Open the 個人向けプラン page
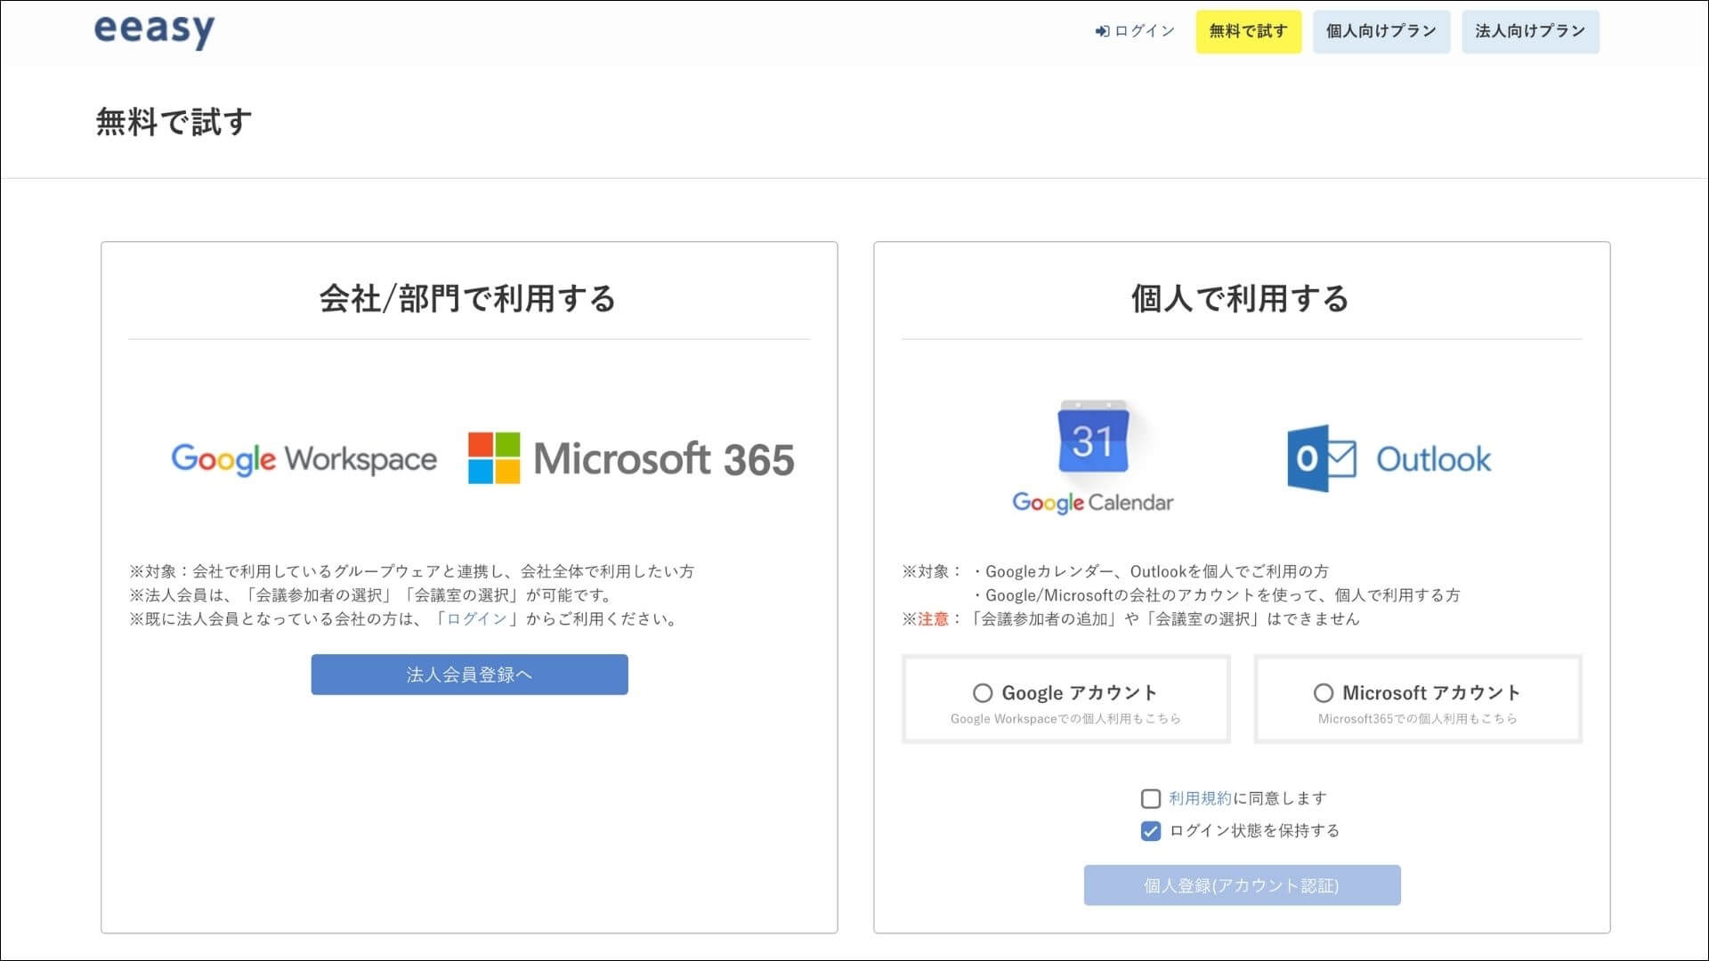 click(x=1381, y=31)
